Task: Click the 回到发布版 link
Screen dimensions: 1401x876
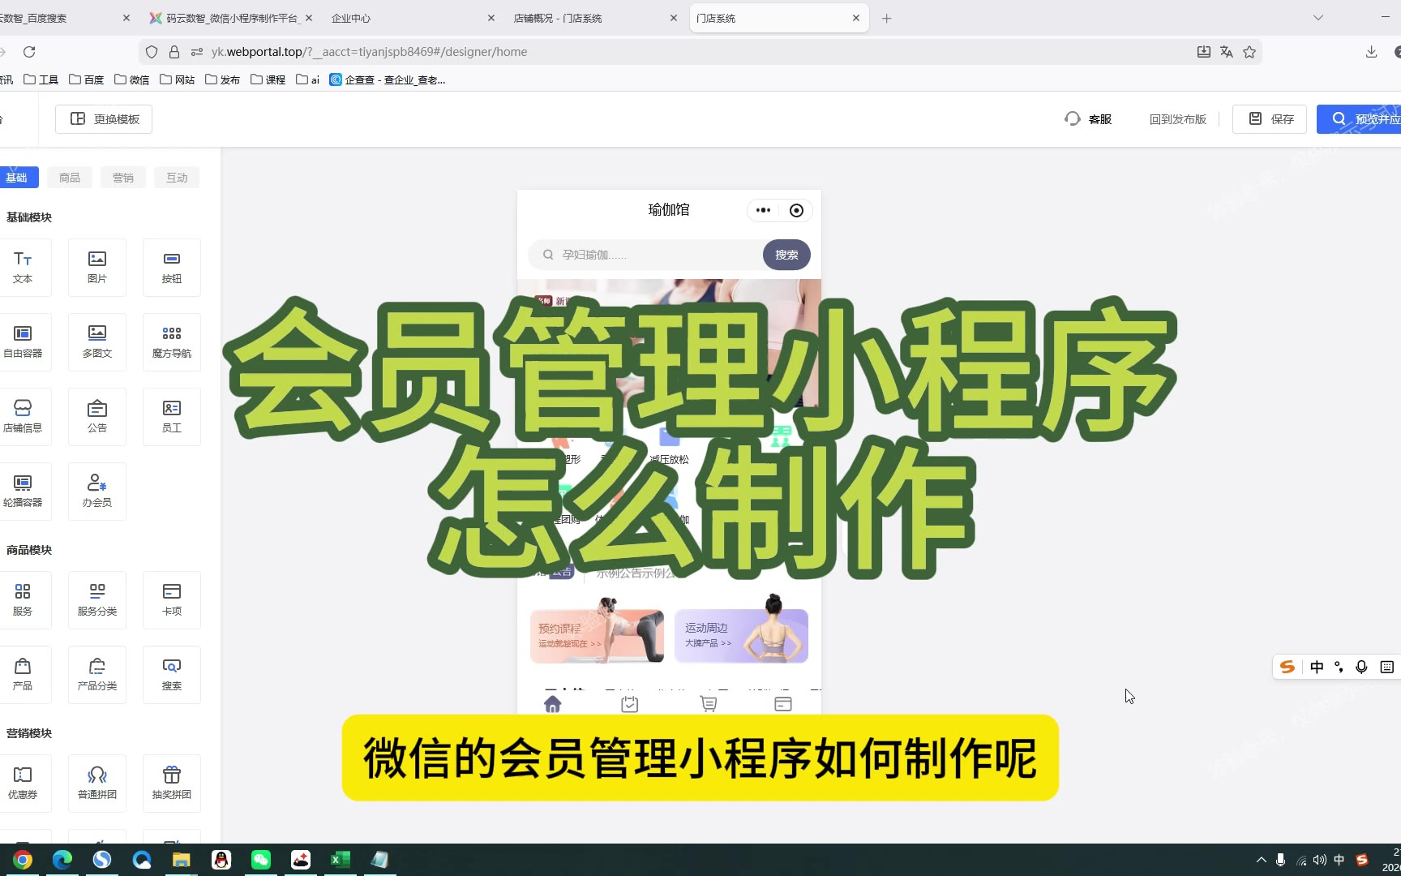Action: (1177, 119)
